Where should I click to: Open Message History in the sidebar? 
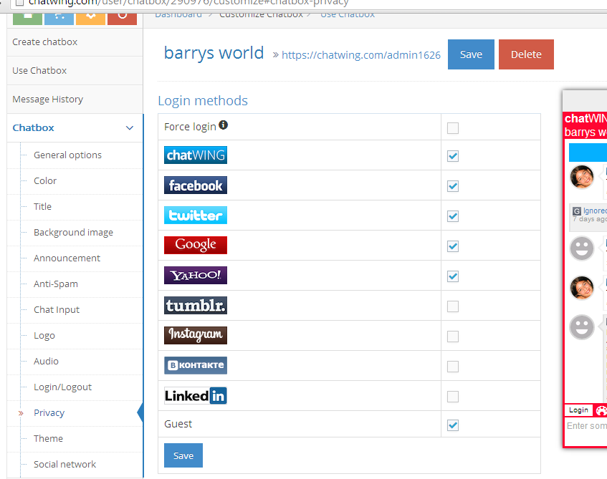point(47,100)
